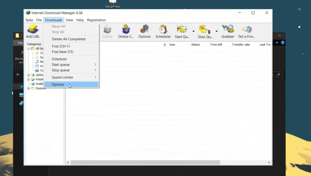Sort by the Last Try column header
Image resolution: width=311 pixels, height=176 pixels.
pyautogui.click(x=265, y=45)
